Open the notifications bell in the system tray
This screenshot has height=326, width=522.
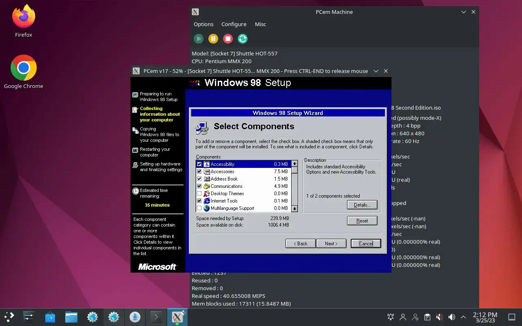(391, 317)
